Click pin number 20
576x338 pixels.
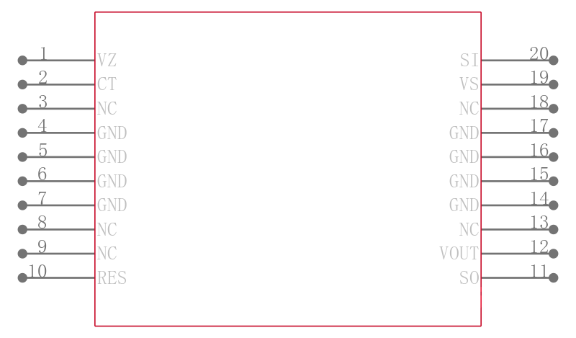[x=539, y=54]
